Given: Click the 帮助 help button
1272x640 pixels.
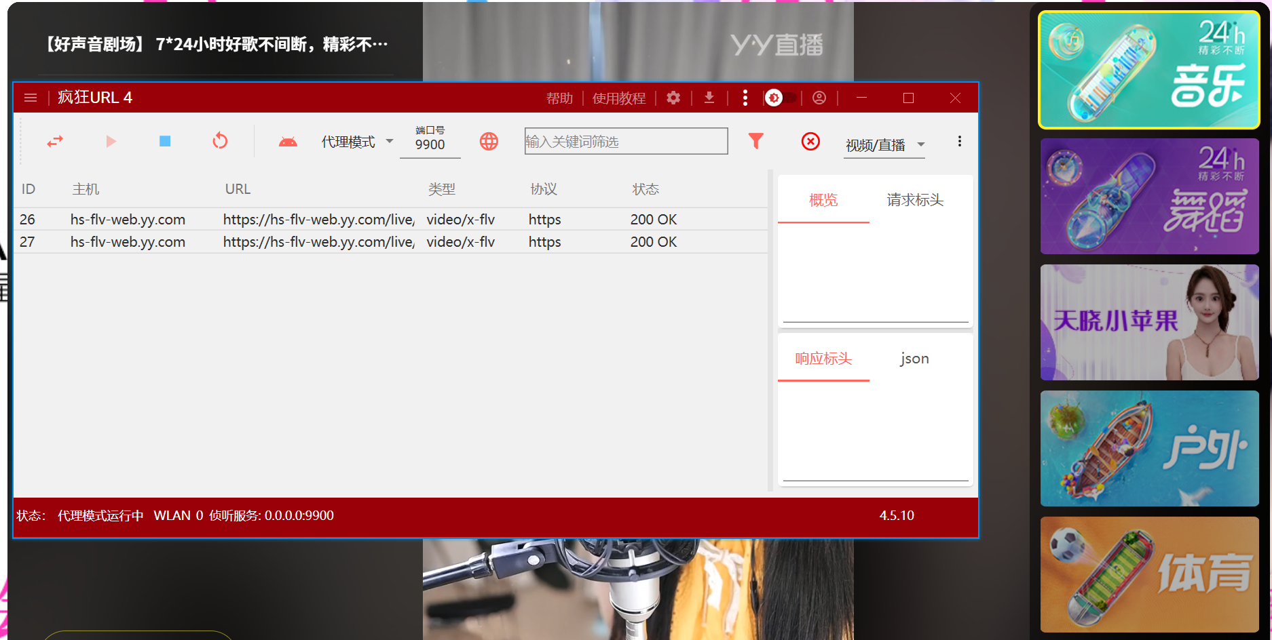Looking at the screenshot, I should (x=559, y=98).
